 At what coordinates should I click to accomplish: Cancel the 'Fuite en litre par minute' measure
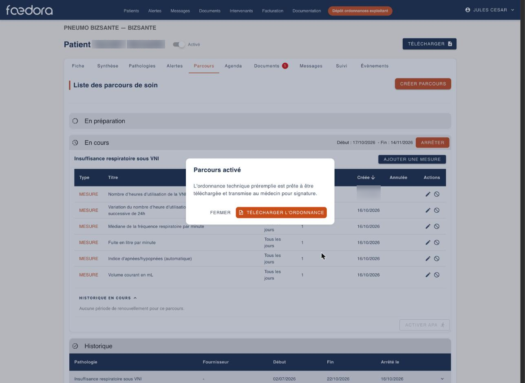(437, 242)
